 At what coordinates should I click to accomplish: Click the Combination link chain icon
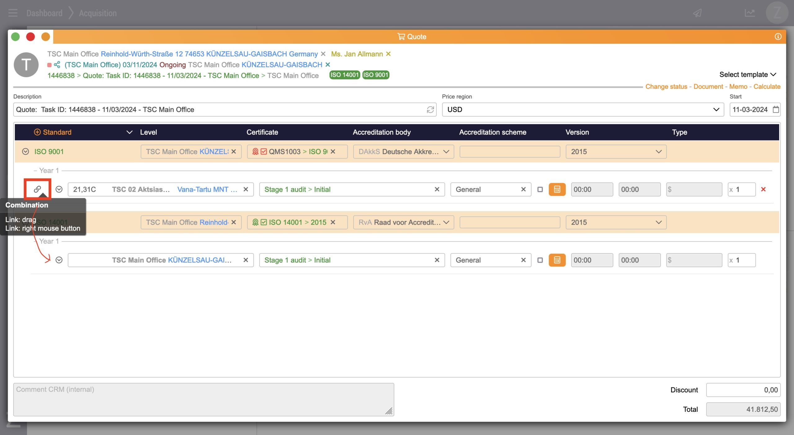[x=37, y=189]
